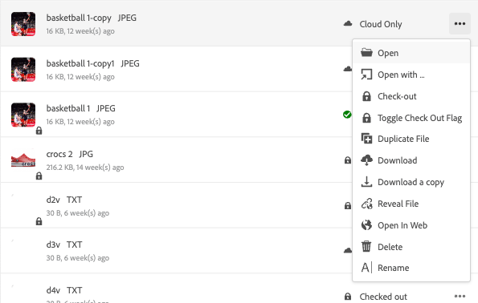Click the Checked out status for d4v
Image resolution: width=478 pixels, height=303 pixels.
[x=383, y=297]
